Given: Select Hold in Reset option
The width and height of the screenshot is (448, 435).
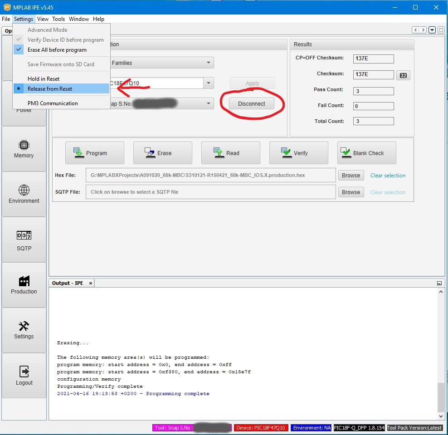Looking at the screenshot, I should pos(61,78).
